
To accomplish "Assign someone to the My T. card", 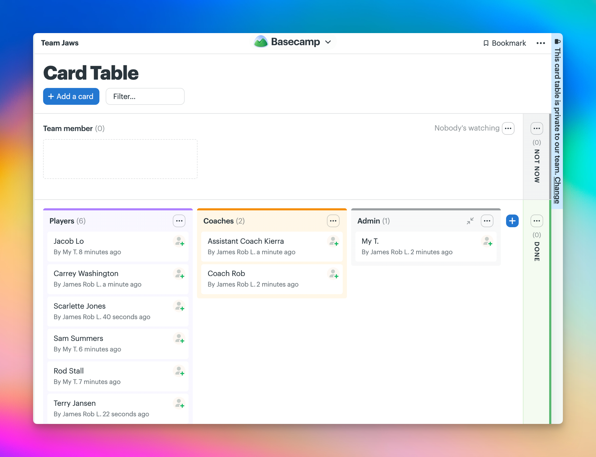I will [487, 241].
